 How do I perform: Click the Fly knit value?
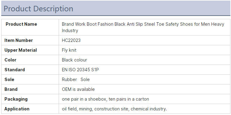[69, 50]
